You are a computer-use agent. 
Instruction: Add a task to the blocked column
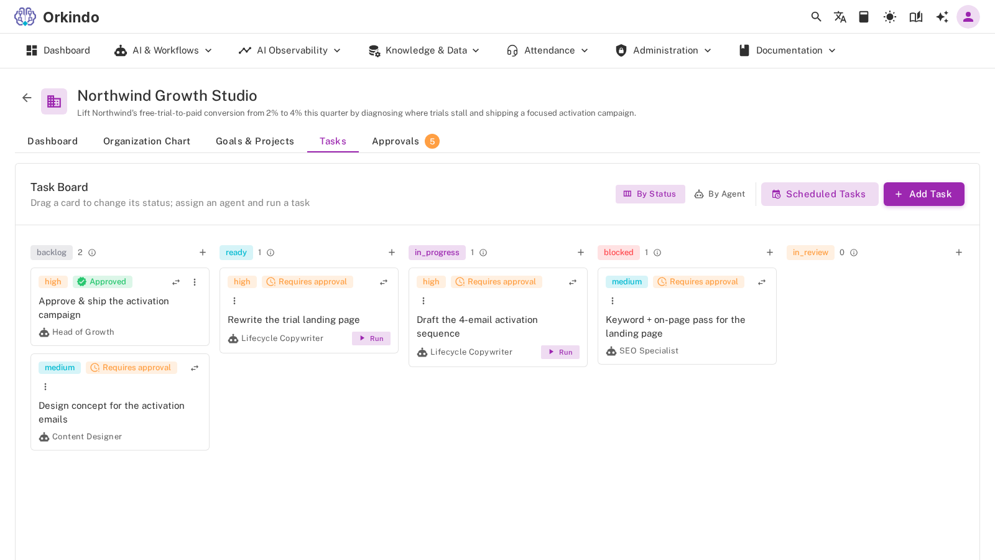770,253
